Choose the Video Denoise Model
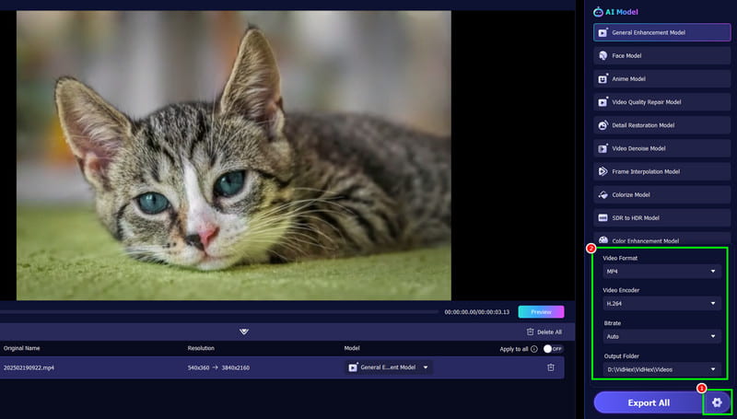This screenshot has height=419, width=737. [661, 148]
